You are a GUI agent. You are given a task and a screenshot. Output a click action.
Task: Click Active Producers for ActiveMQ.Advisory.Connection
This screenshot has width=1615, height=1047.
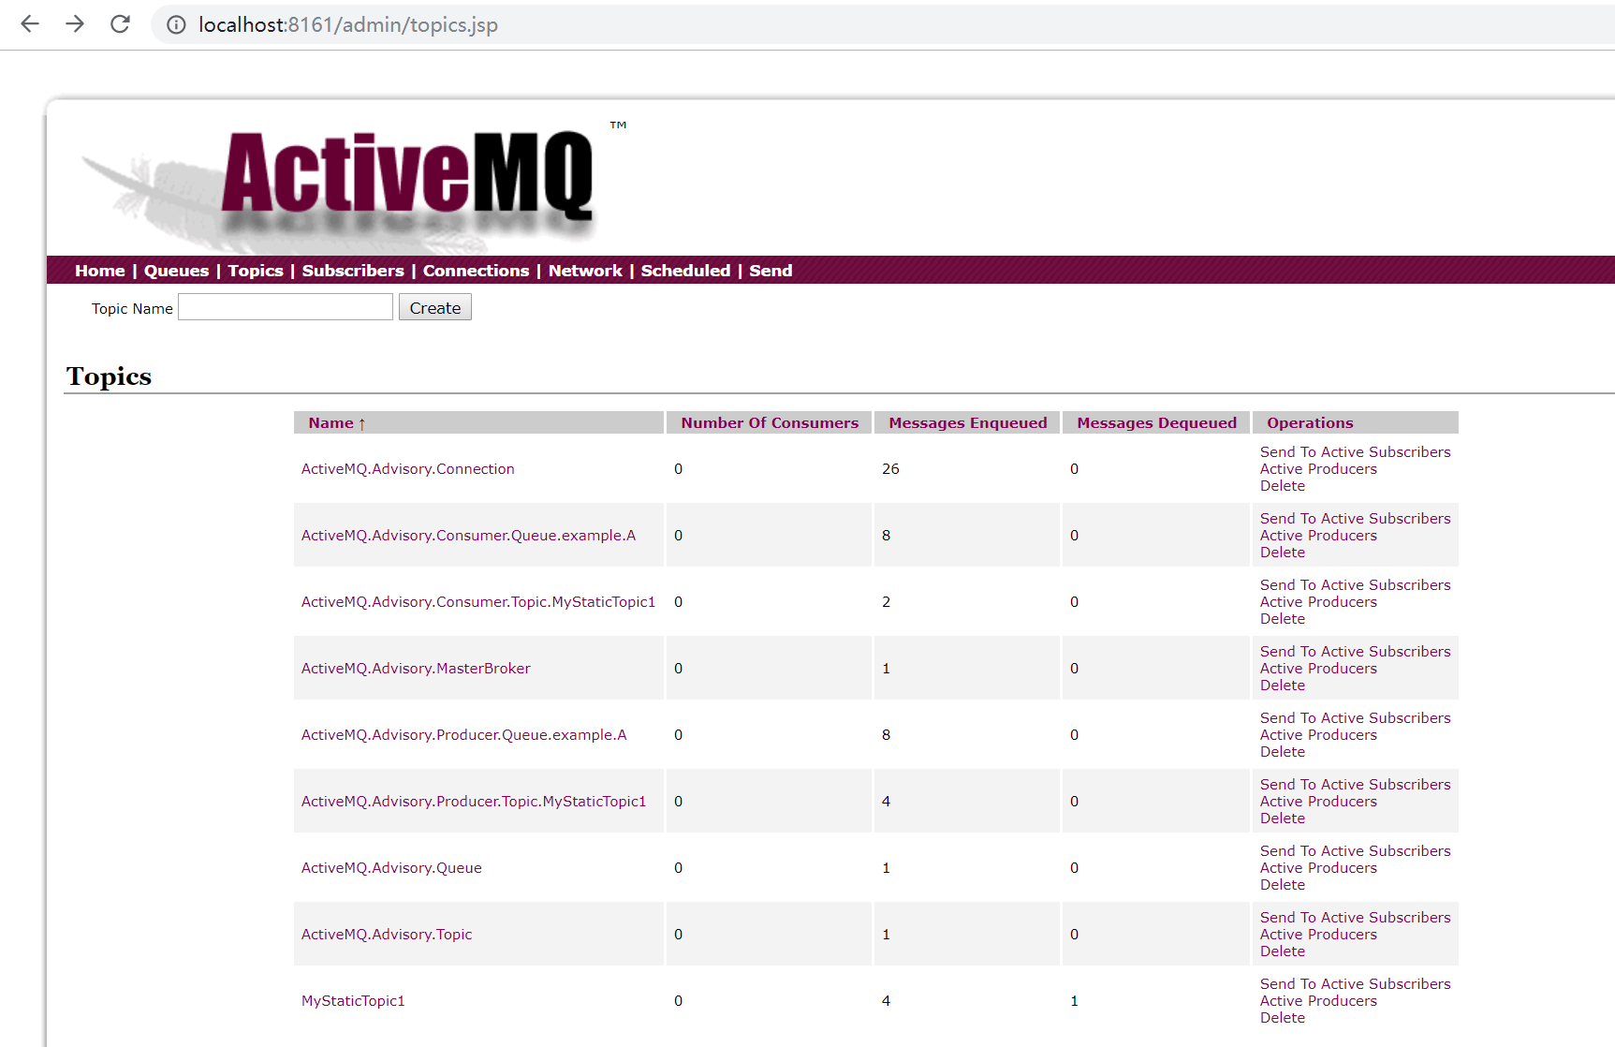(x=1318, y=469)
